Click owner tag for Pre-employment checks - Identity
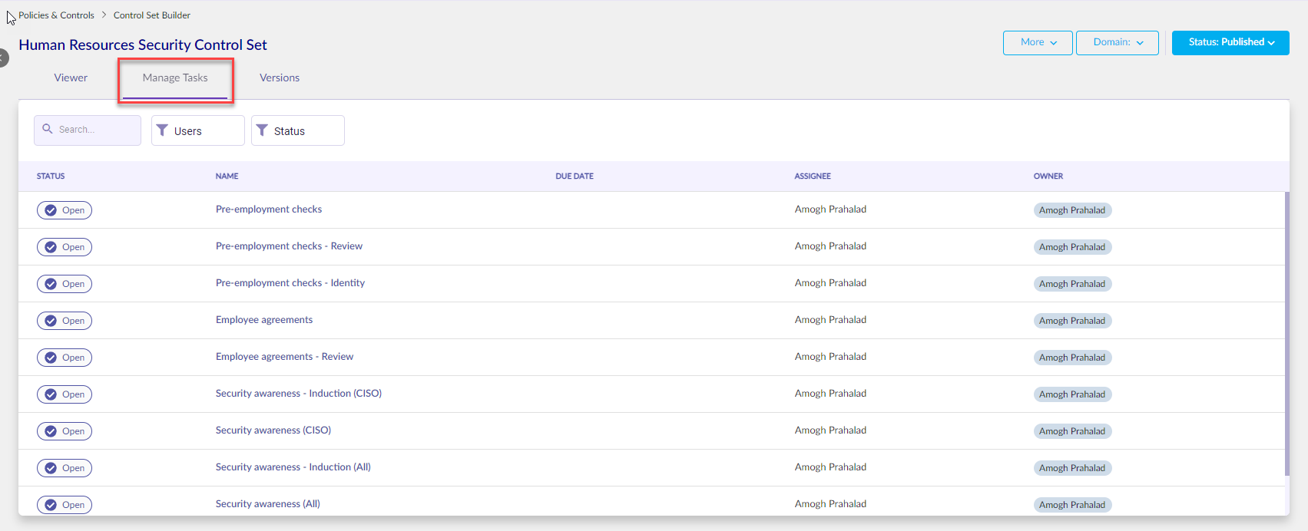This screenshot has width=1308, height=531. click(x=1072, y=284)
